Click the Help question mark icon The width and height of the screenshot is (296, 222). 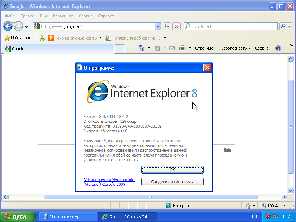(x=278, y=48)
